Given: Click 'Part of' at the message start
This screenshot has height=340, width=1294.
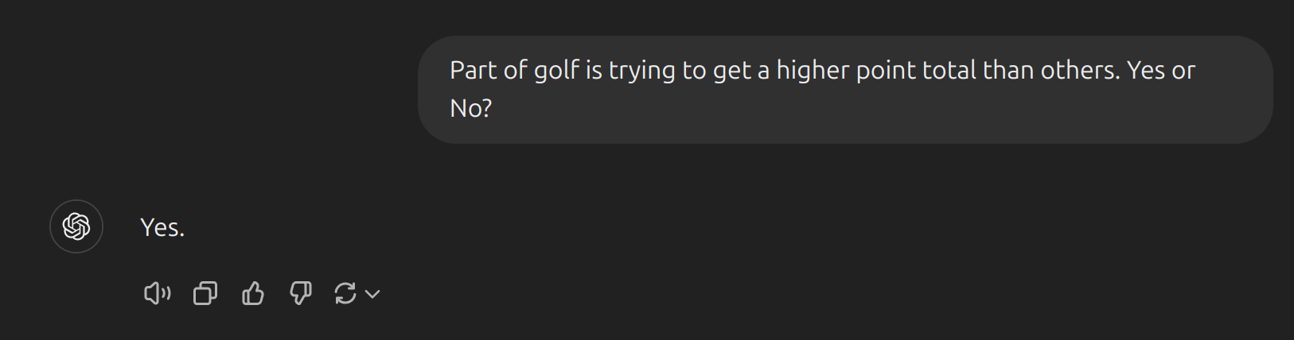Looking at the screenshot, I should click(x=489, y=71).
